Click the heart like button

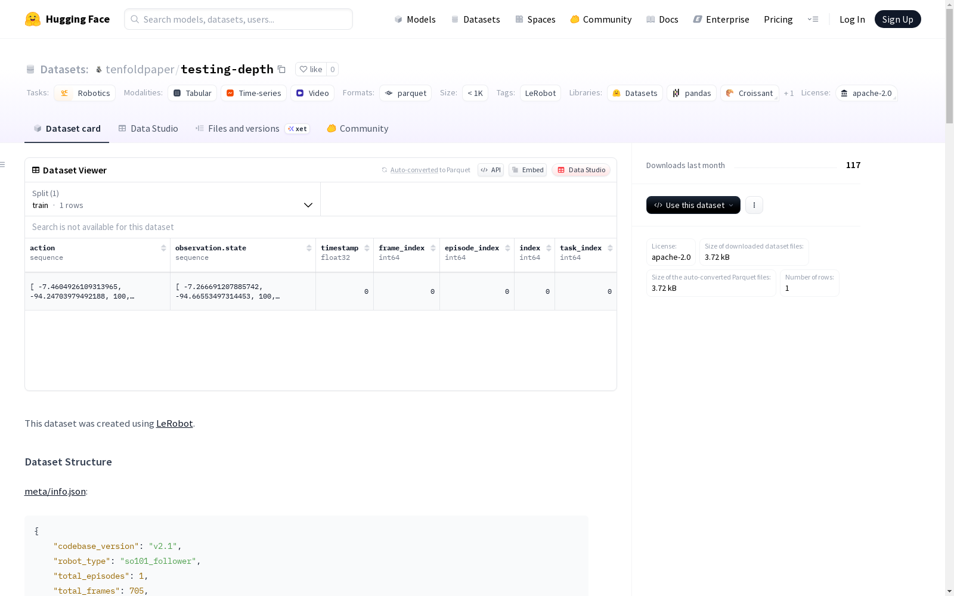(311, 69)
